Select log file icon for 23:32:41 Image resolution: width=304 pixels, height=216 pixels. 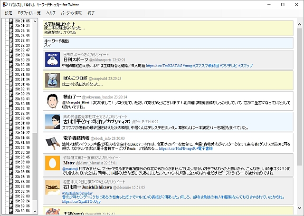(x=11, y=98)
